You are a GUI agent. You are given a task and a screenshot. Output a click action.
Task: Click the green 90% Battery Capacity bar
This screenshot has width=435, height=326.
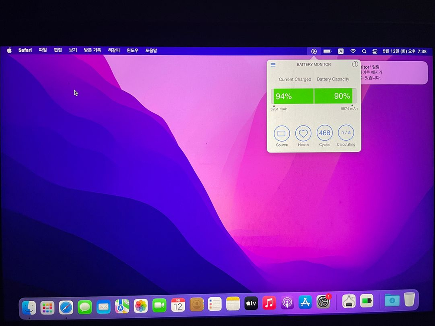pos(334,96)
